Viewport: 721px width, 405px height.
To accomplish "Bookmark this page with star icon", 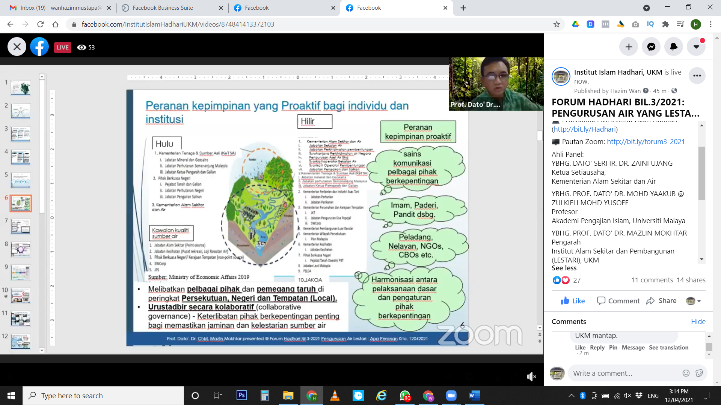I will coord(557,24).
